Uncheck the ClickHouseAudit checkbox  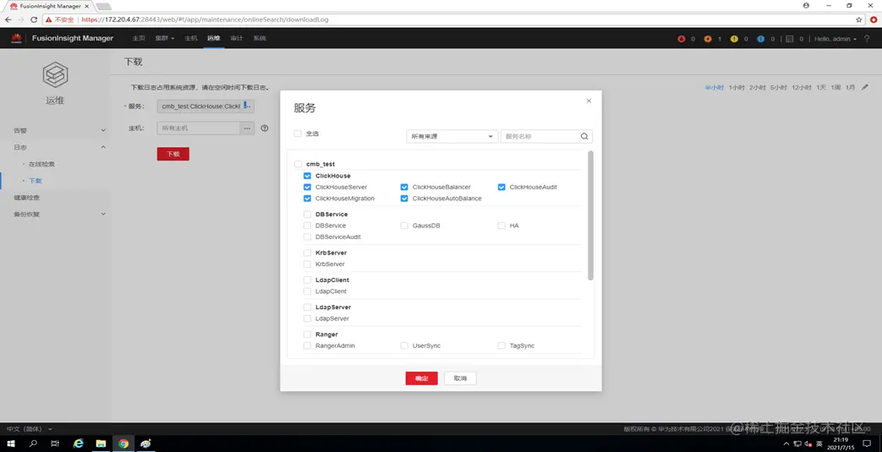[x=501, y=188]
